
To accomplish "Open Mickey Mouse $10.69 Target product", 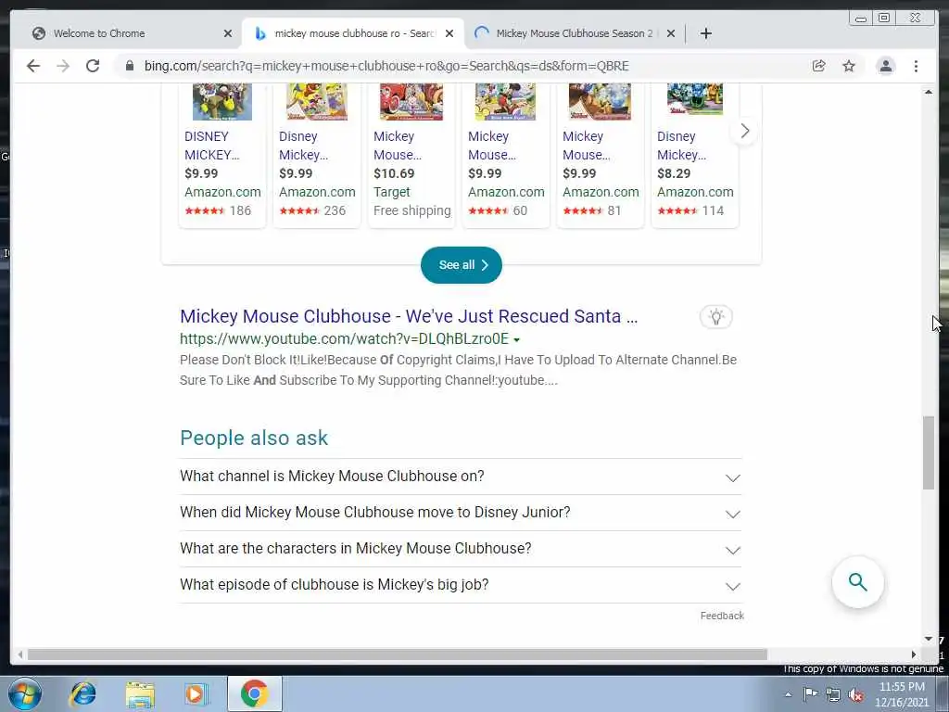I will [x=411, y=155].
